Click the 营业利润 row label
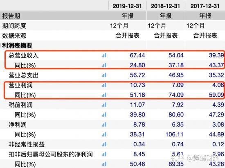225x168 pixels. (x=20, y=85)
